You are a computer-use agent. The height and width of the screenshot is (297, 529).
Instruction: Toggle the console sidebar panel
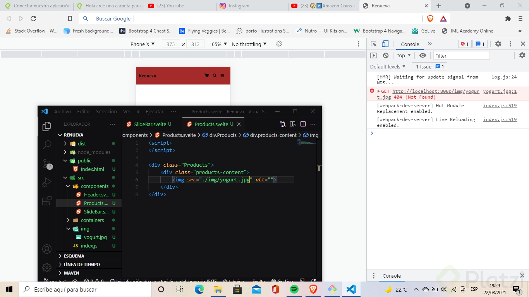coord(373,55)
